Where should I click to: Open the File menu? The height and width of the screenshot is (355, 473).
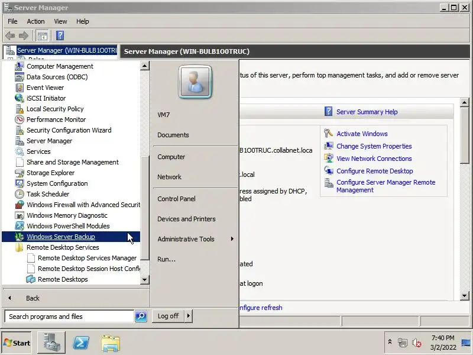point(12,21)
